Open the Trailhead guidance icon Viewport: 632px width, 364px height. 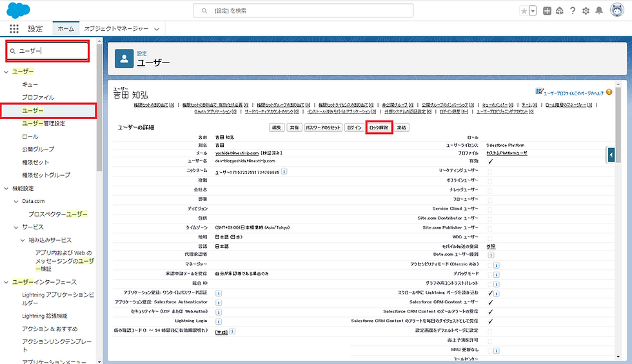560,11
